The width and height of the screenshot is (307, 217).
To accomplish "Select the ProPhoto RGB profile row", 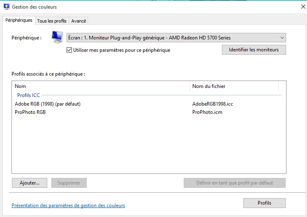I will tap(30, 112).
